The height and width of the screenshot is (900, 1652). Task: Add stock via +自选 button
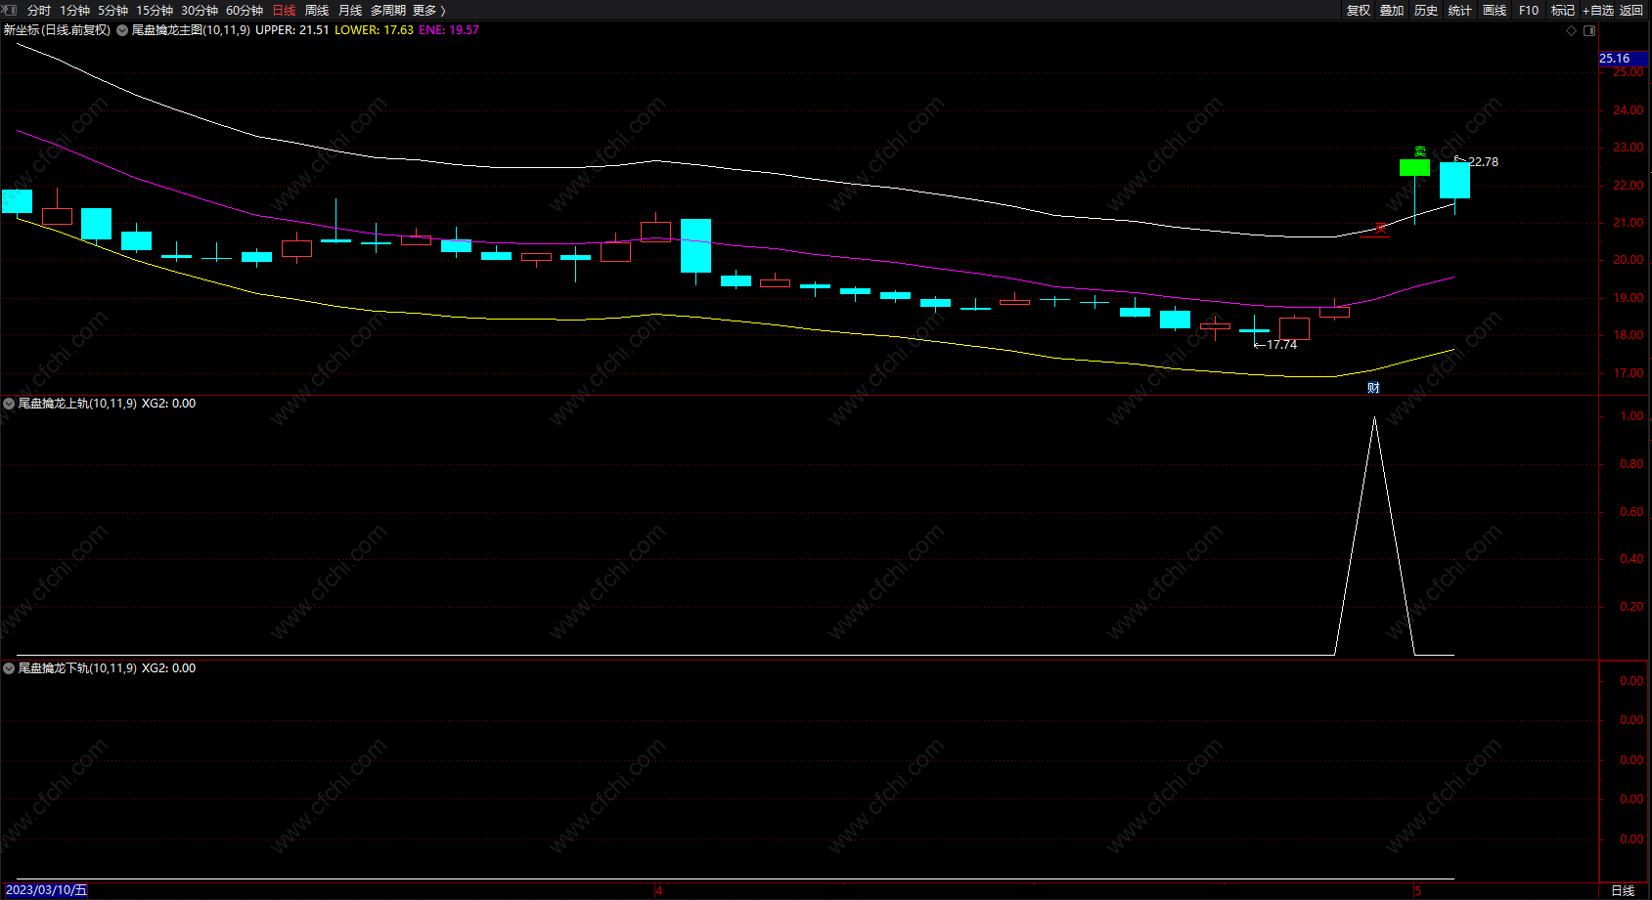click(x=1598, y=10)
